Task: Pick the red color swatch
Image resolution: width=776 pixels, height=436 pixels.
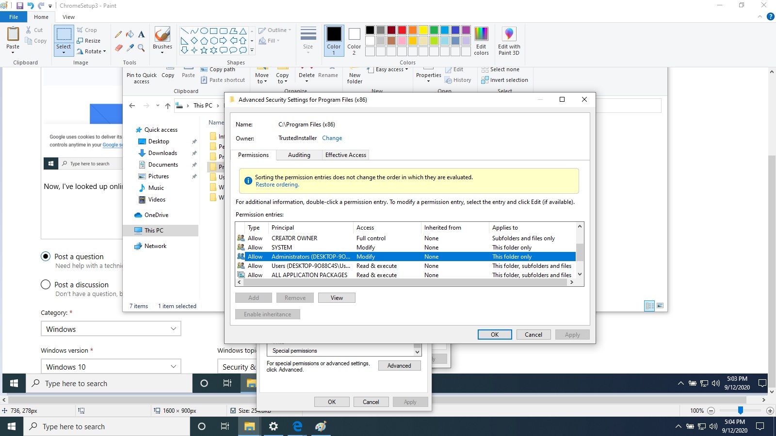Action: (x=402, y=30)
